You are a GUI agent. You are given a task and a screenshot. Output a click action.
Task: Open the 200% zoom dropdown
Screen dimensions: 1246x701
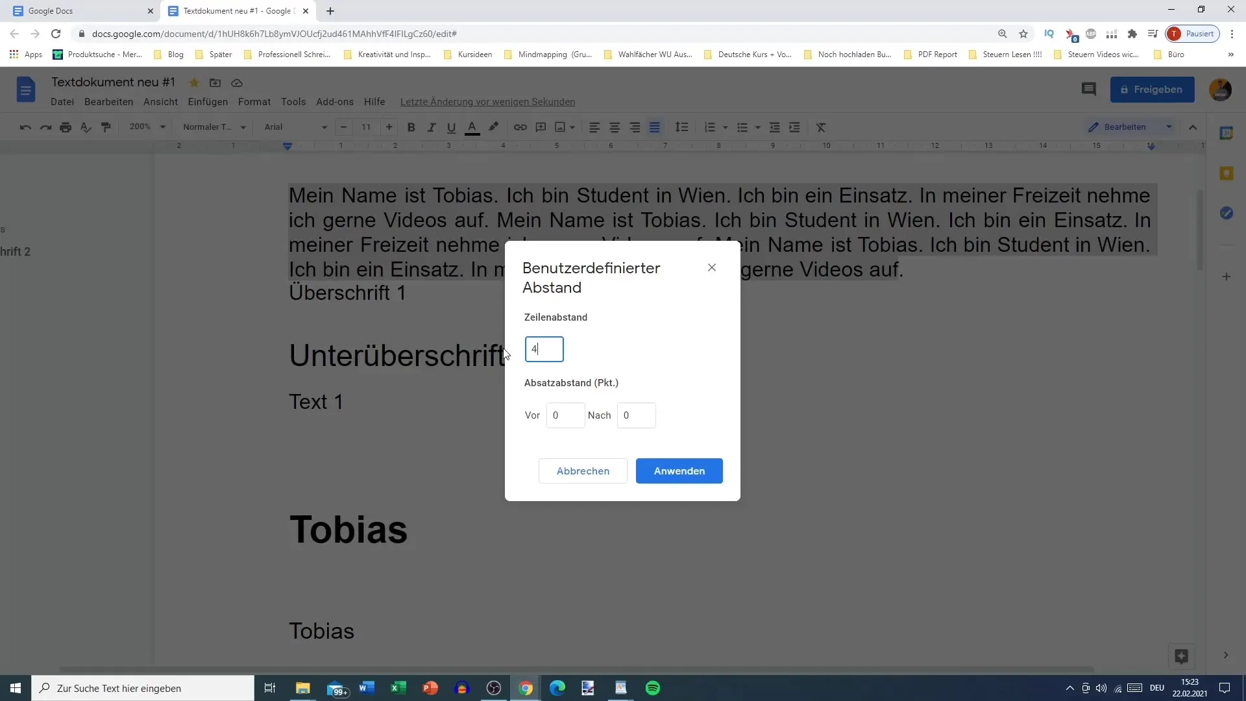147,127
